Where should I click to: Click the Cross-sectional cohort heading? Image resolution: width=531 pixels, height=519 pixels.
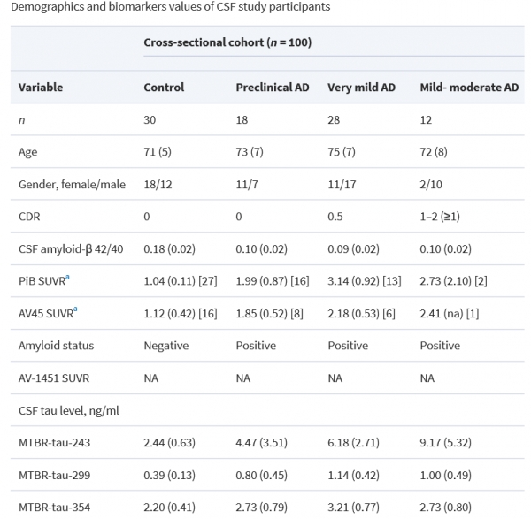click(x=227, y=42)
